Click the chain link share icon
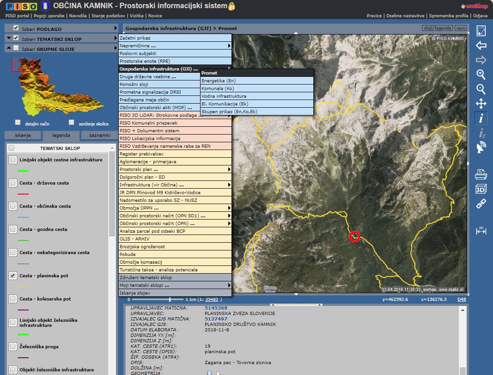The image size is (493, 375). (481, 204)
